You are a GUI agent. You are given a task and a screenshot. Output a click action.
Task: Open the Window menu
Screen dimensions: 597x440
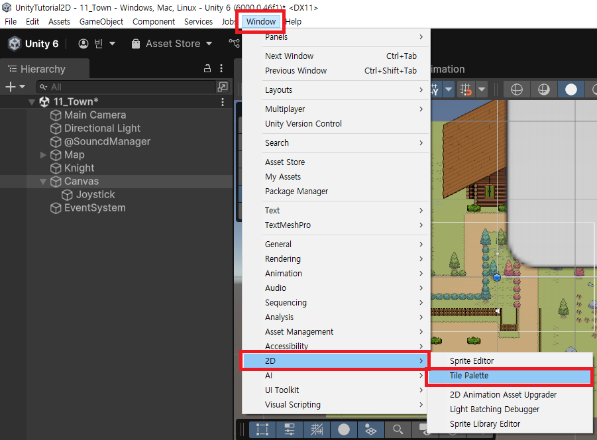pos(261,22)
